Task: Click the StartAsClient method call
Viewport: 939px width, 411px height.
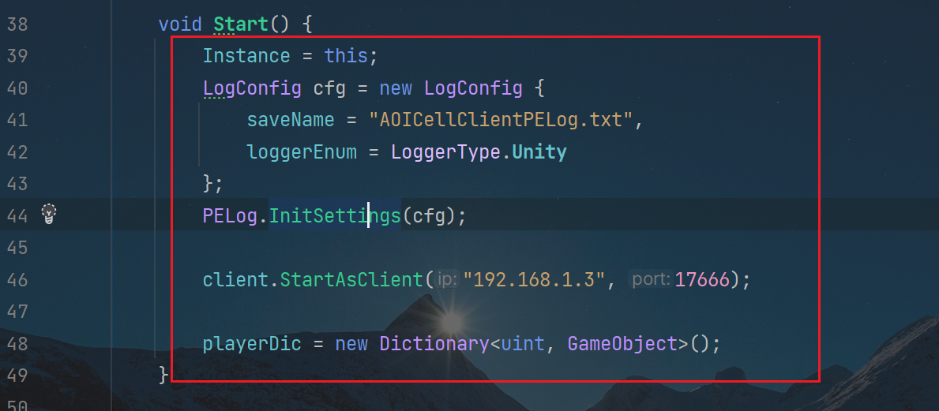Action: [351, 280]
